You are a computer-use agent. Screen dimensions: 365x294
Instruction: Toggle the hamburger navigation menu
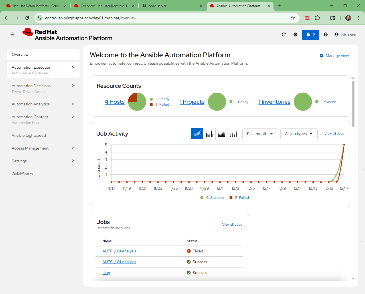13,34
